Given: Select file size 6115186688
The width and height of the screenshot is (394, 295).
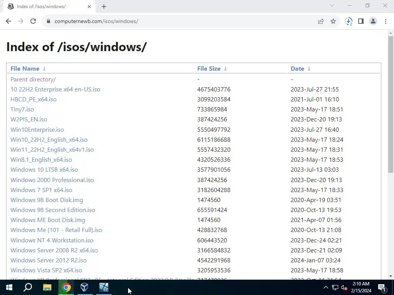Looking at the screenshot, I should [x=214, y=140].
